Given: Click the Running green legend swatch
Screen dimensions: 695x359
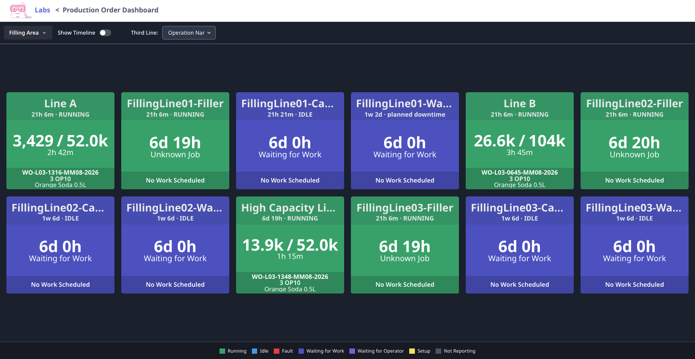Looking at the screenshot, I should pyautogui.click(x=222, y=351).
